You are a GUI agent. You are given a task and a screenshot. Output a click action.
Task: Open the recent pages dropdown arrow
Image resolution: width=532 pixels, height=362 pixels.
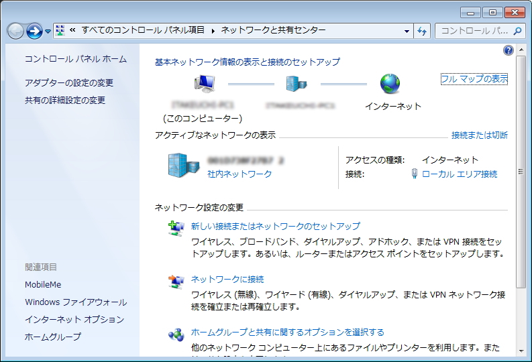click(48, 32)
